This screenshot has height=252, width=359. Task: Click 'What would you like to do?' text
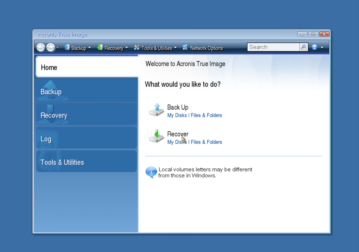click(183, 84)
